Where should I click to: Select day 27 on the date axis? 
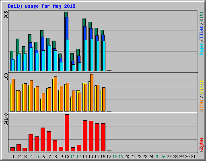pyautogui.click(x=169, y=157)
